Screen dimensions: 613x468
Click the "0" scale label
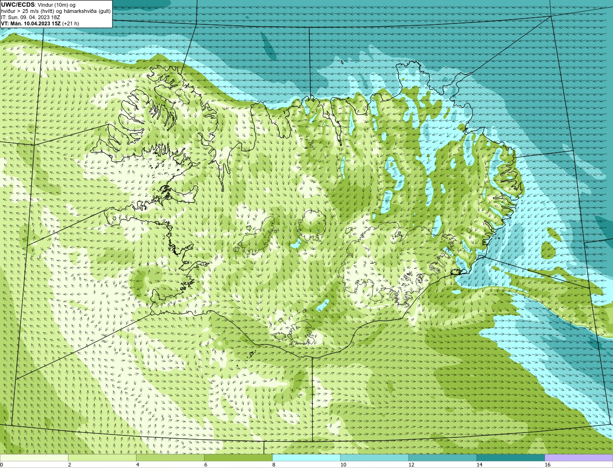(x=2, y=465)
